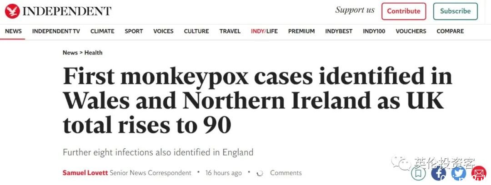Viewport: 491px width, 185px height.
Task: Open the NEWS section tab
Action: pos(14,31)
